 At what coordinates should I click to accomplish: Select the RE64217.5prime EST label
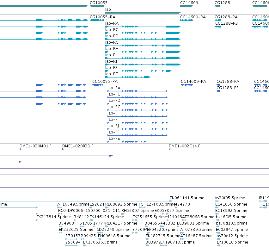pyautogui.click(x=121, y=223)
